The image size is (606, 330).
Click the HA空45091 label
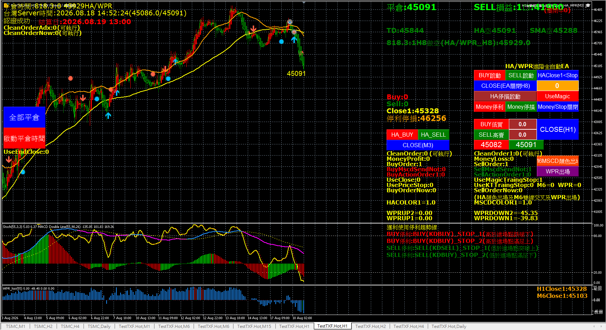pos(495,31)
